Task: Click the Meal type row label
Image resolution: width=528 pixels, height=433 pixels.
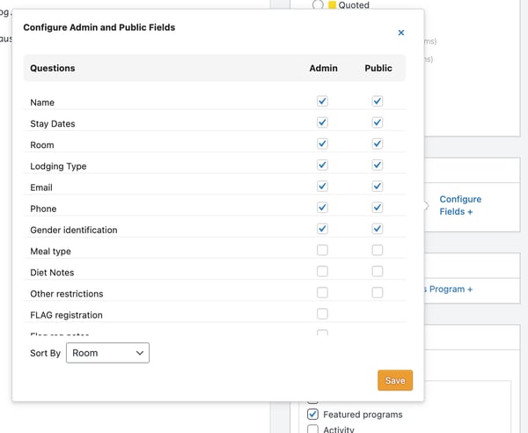Action: click(50, 252)
